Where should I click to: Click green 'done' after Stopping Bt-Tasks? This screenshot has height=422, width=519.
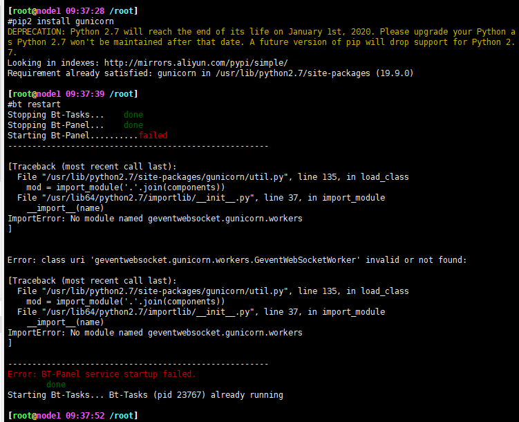133,115
